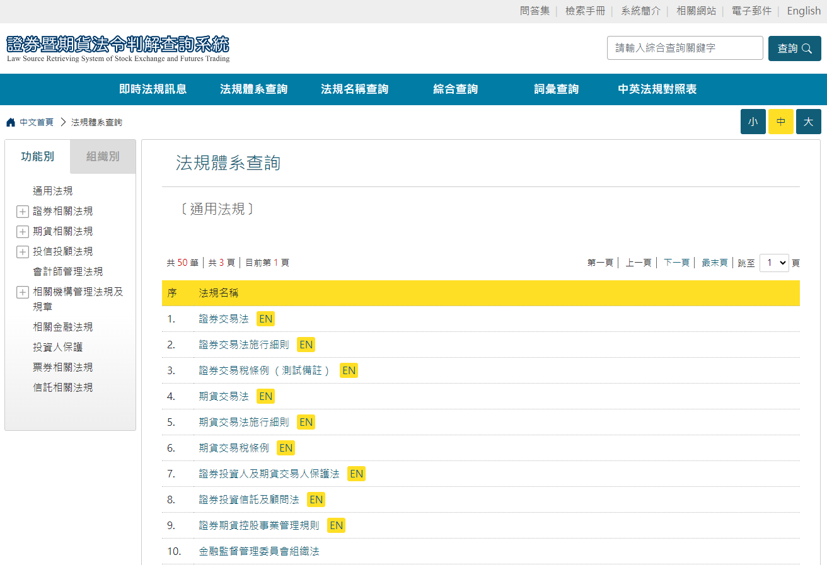Viewport: 827px width, 565px height.
Task: Open law 期貨交易稅條例
Action: [x=234, y=448]
